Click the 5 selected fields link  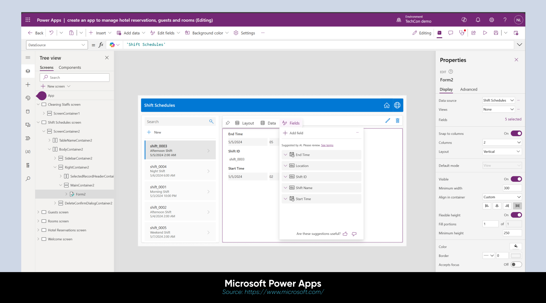513,119
